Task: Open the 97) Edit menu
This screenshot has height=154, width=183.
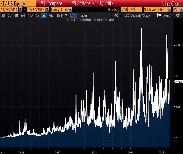Action: tap(106, 3)
